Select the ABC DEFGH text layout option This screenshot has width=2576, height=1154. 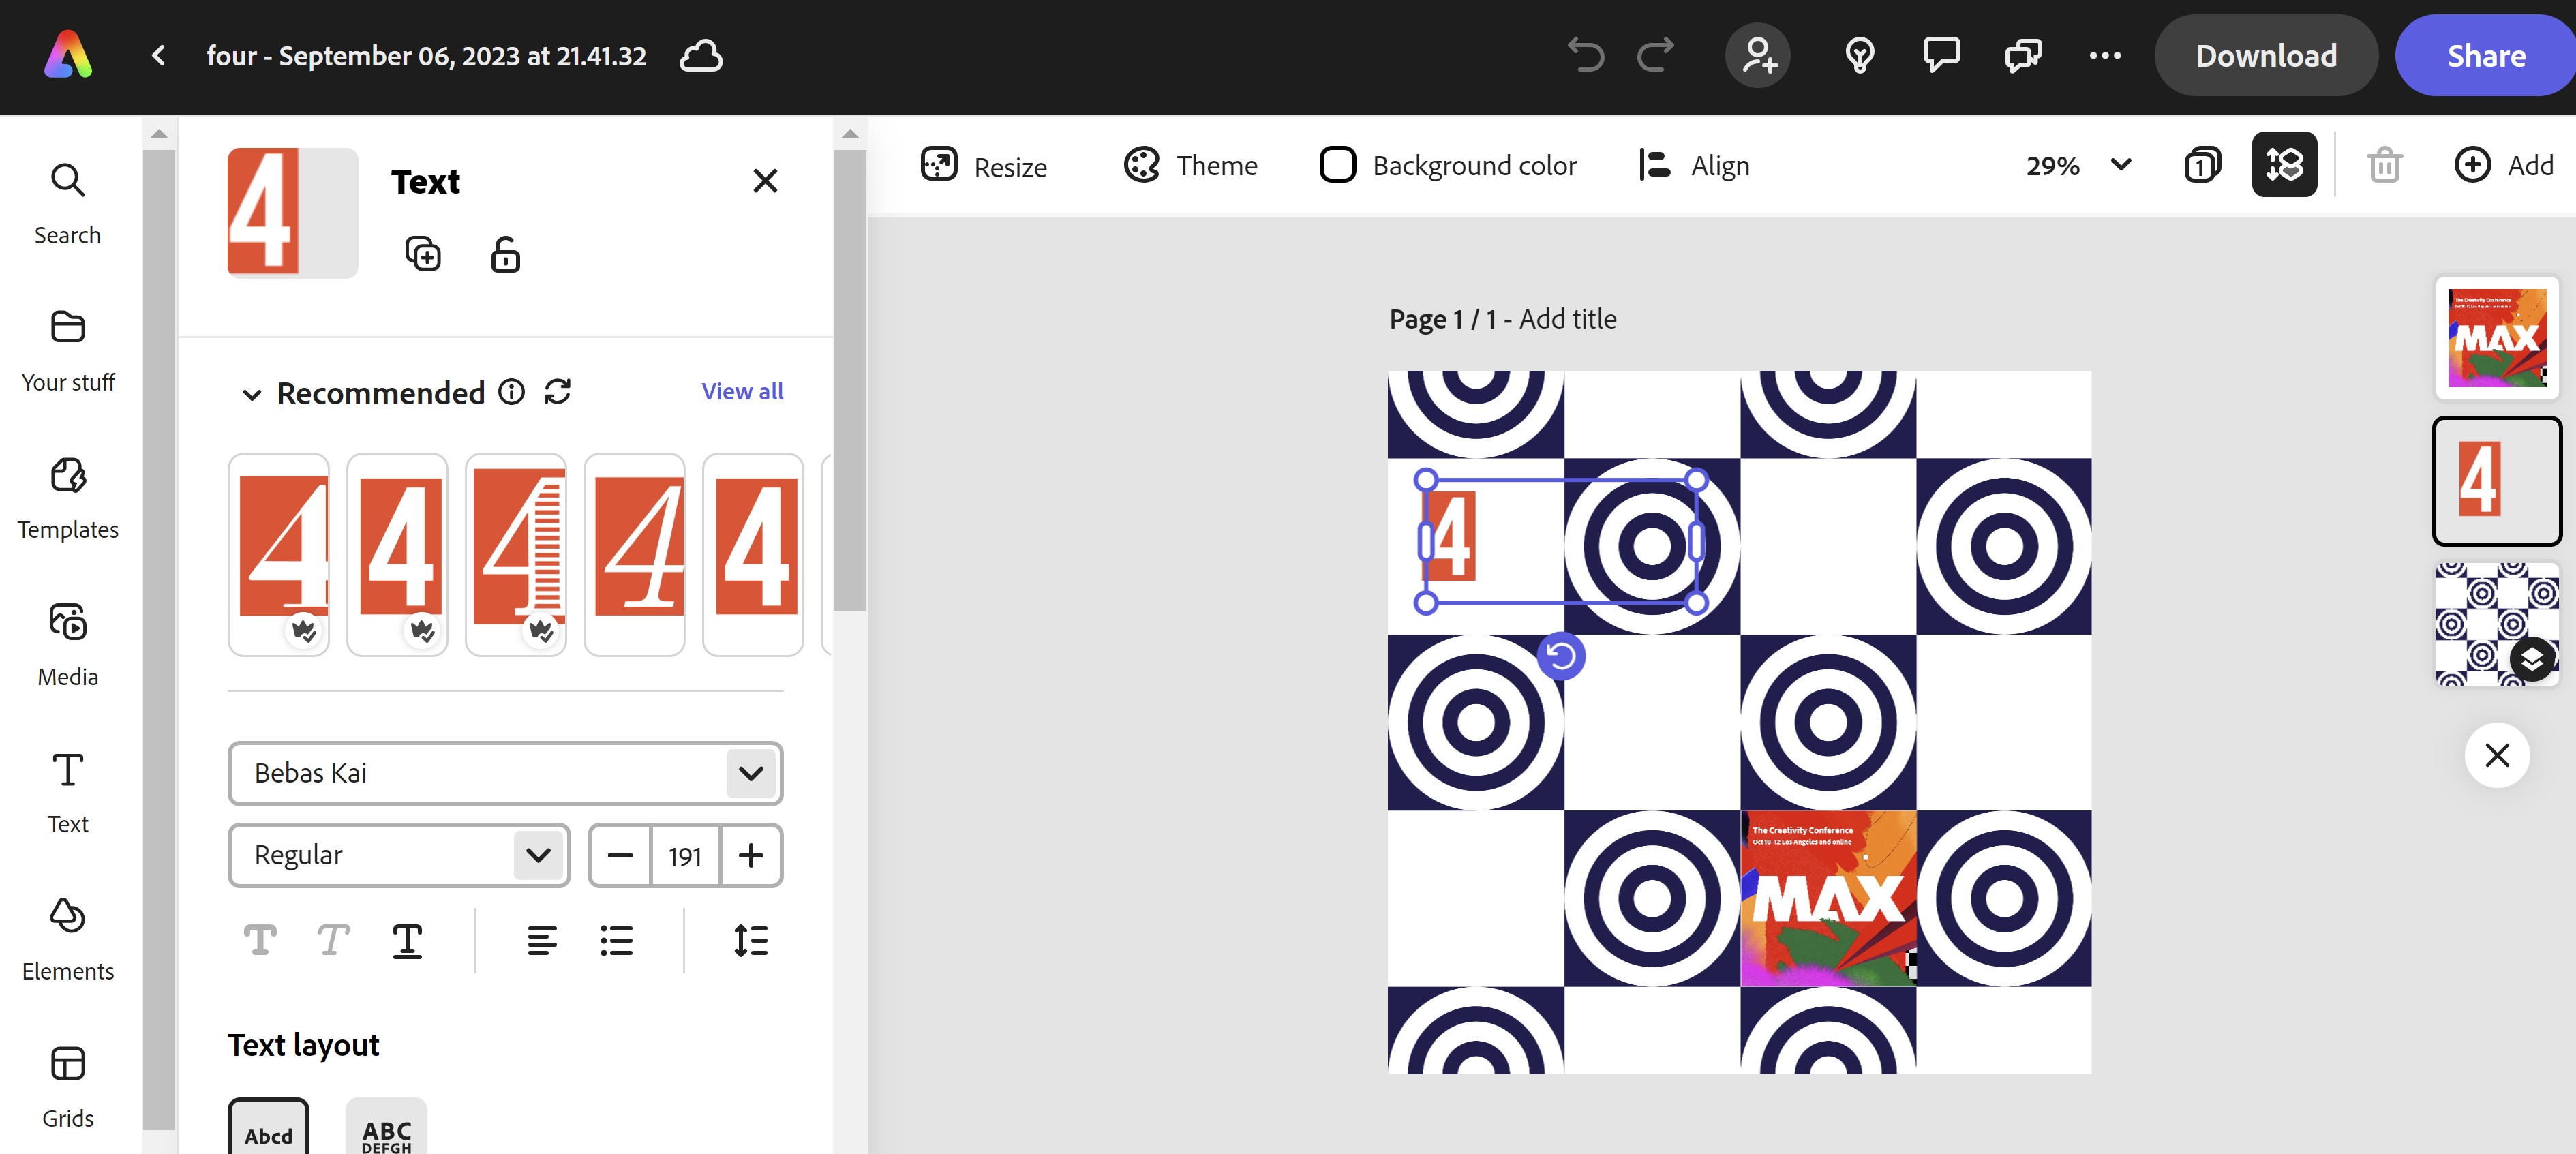click(386, 1126)
